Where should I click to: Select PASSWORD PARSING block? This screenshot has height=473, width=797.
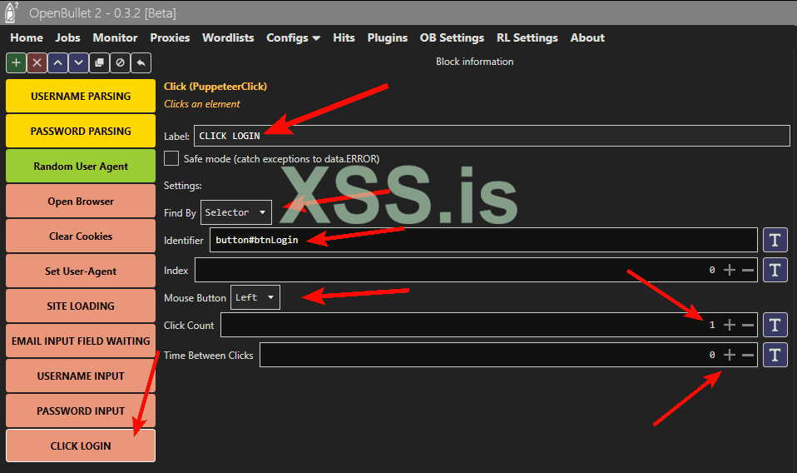coord(81,132)
